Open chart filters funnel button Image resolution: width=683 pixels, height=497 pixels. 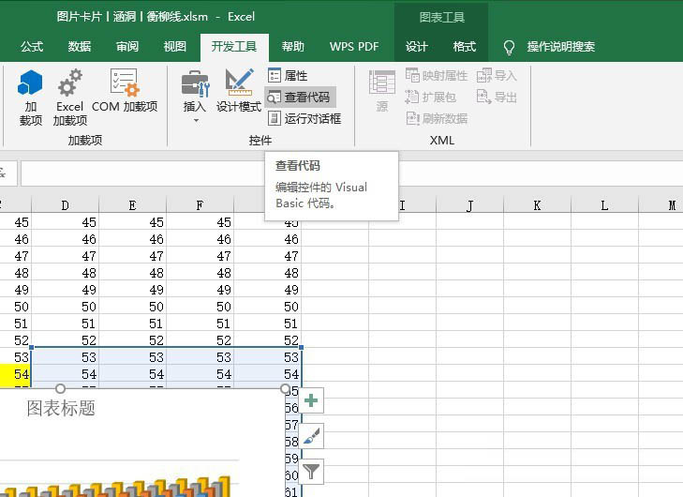point(311,472)
